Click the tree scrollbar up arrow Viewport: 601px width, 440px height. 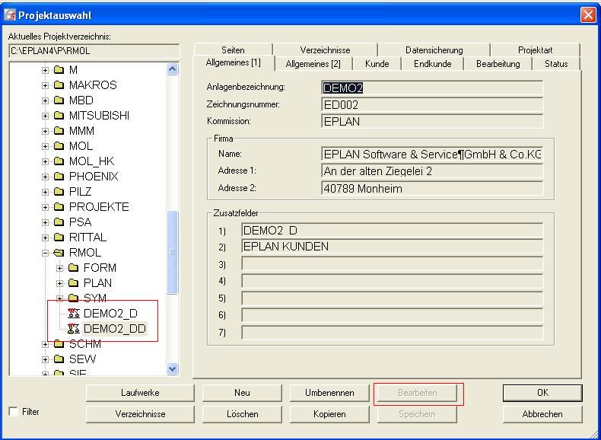click(173, 69)
